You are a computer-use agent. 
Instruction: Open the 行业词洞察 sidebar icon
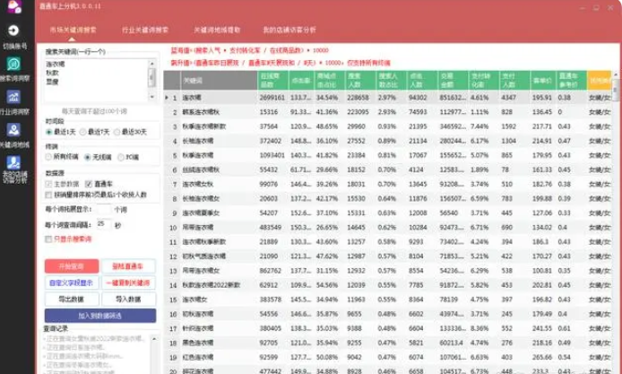[x=13, y=97]
